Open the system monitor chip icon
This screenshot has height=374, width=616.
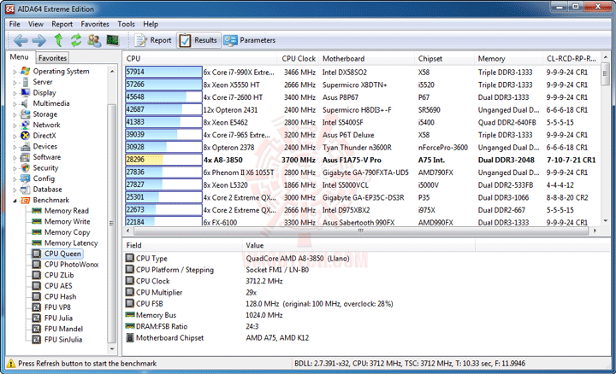(113, 40)
